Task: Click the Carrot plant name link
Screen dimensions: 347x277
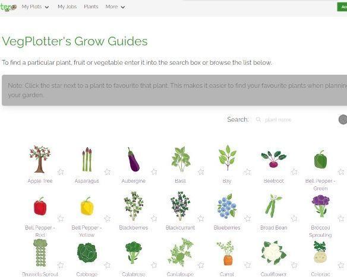Action: (227, 274)
